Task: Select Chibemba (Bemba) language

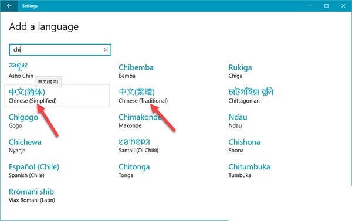Action: click(x=136, y=71)
